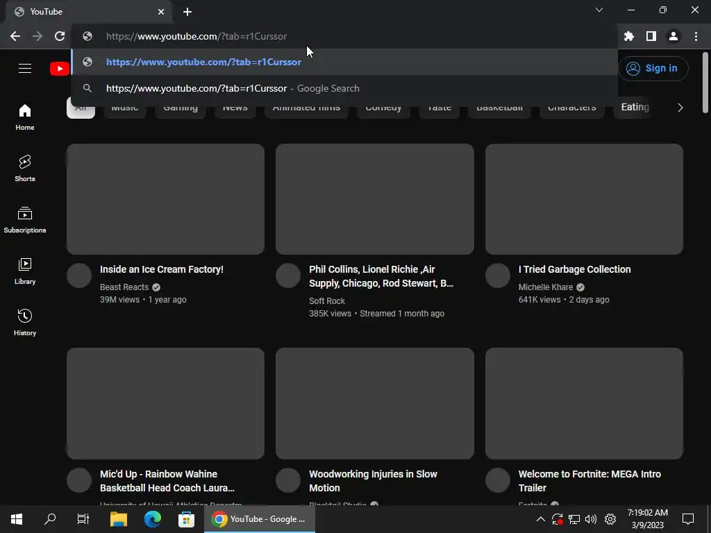Open taskbar search magnifier
Screen dimensions: 711x533
[50, 519]
